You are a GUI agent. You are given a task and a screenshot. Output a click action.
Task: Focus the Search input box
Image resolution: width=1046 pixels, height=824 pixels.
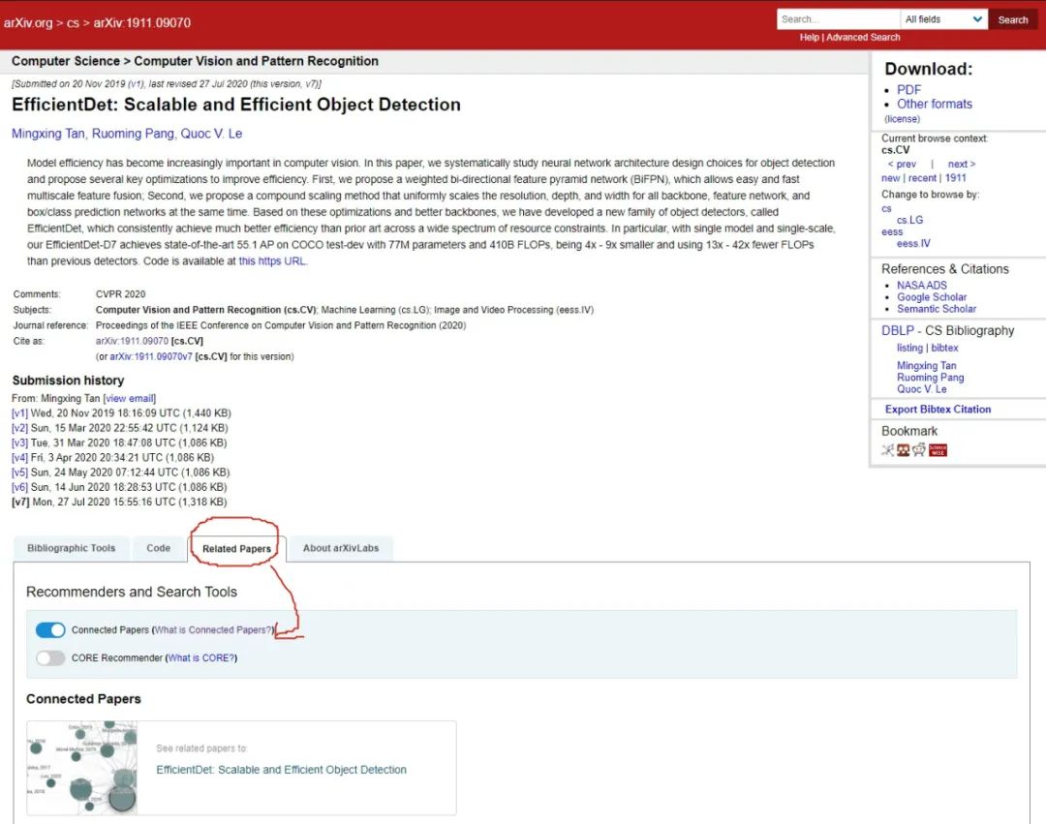[x=839, y=19]
